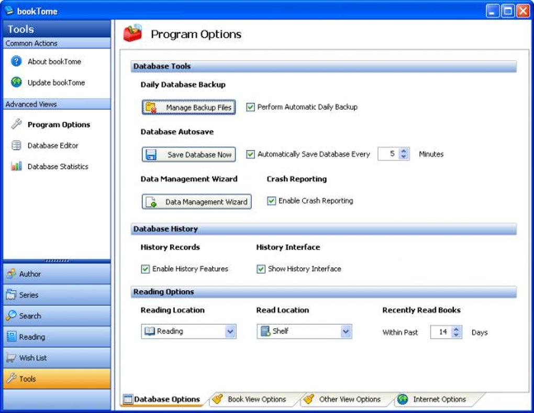Open the Series navigation pane
Screen dimensions: 534x413
pyautogui.click(x=57, y=295)
